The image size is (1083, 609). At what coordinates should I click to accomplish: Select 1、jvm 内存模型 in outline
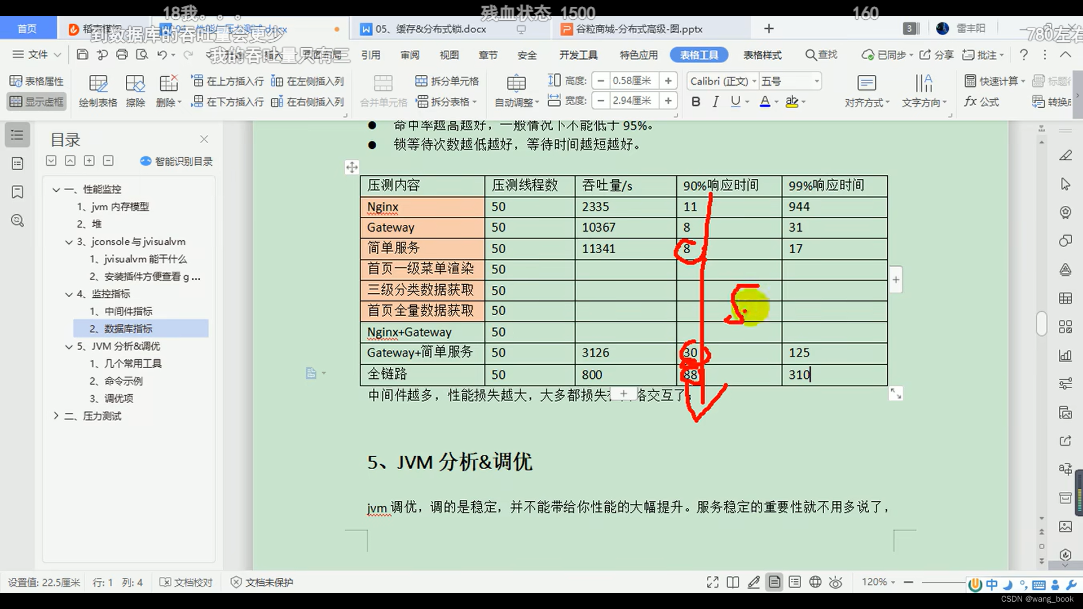pyautogui.click(x=113, y=207)
